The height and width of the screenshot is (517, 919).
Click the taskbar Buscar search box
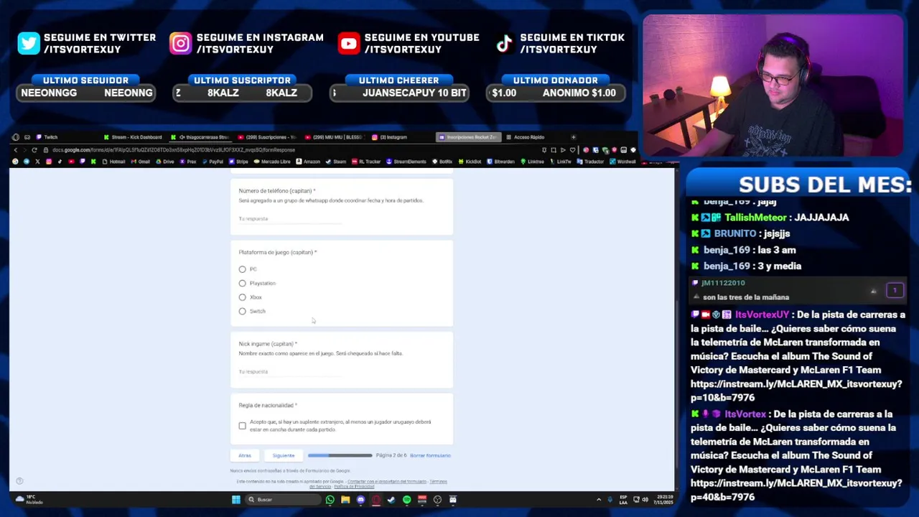282,499
